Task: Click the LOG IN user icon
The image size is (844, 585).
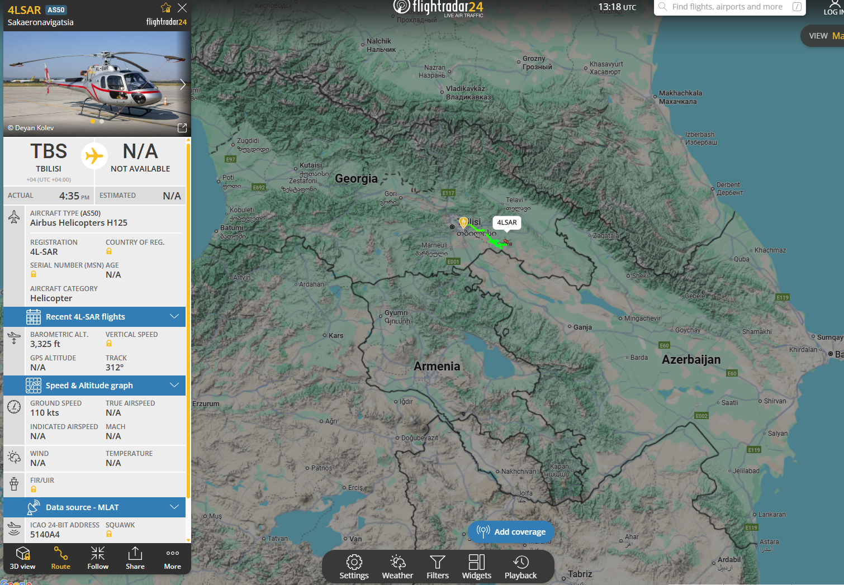Action: tap(833, 8)
